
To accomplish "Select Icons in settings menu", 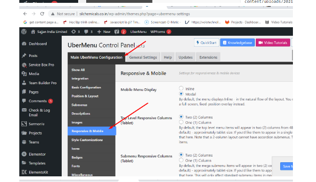I will (91, 149).
